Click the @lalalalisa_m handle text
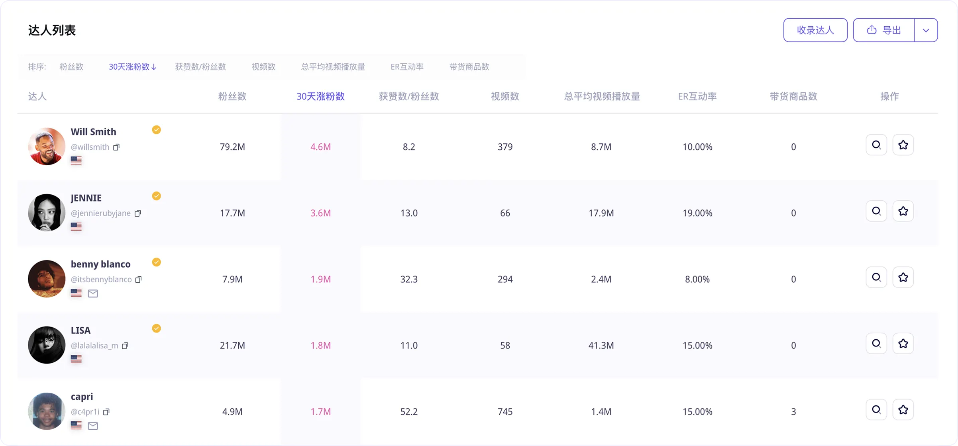The width and height of the screenshot is (958, 446). click(94, 346)
